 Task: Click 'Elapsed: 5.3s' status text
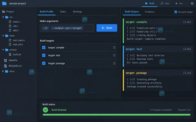[x=184, y=110]
